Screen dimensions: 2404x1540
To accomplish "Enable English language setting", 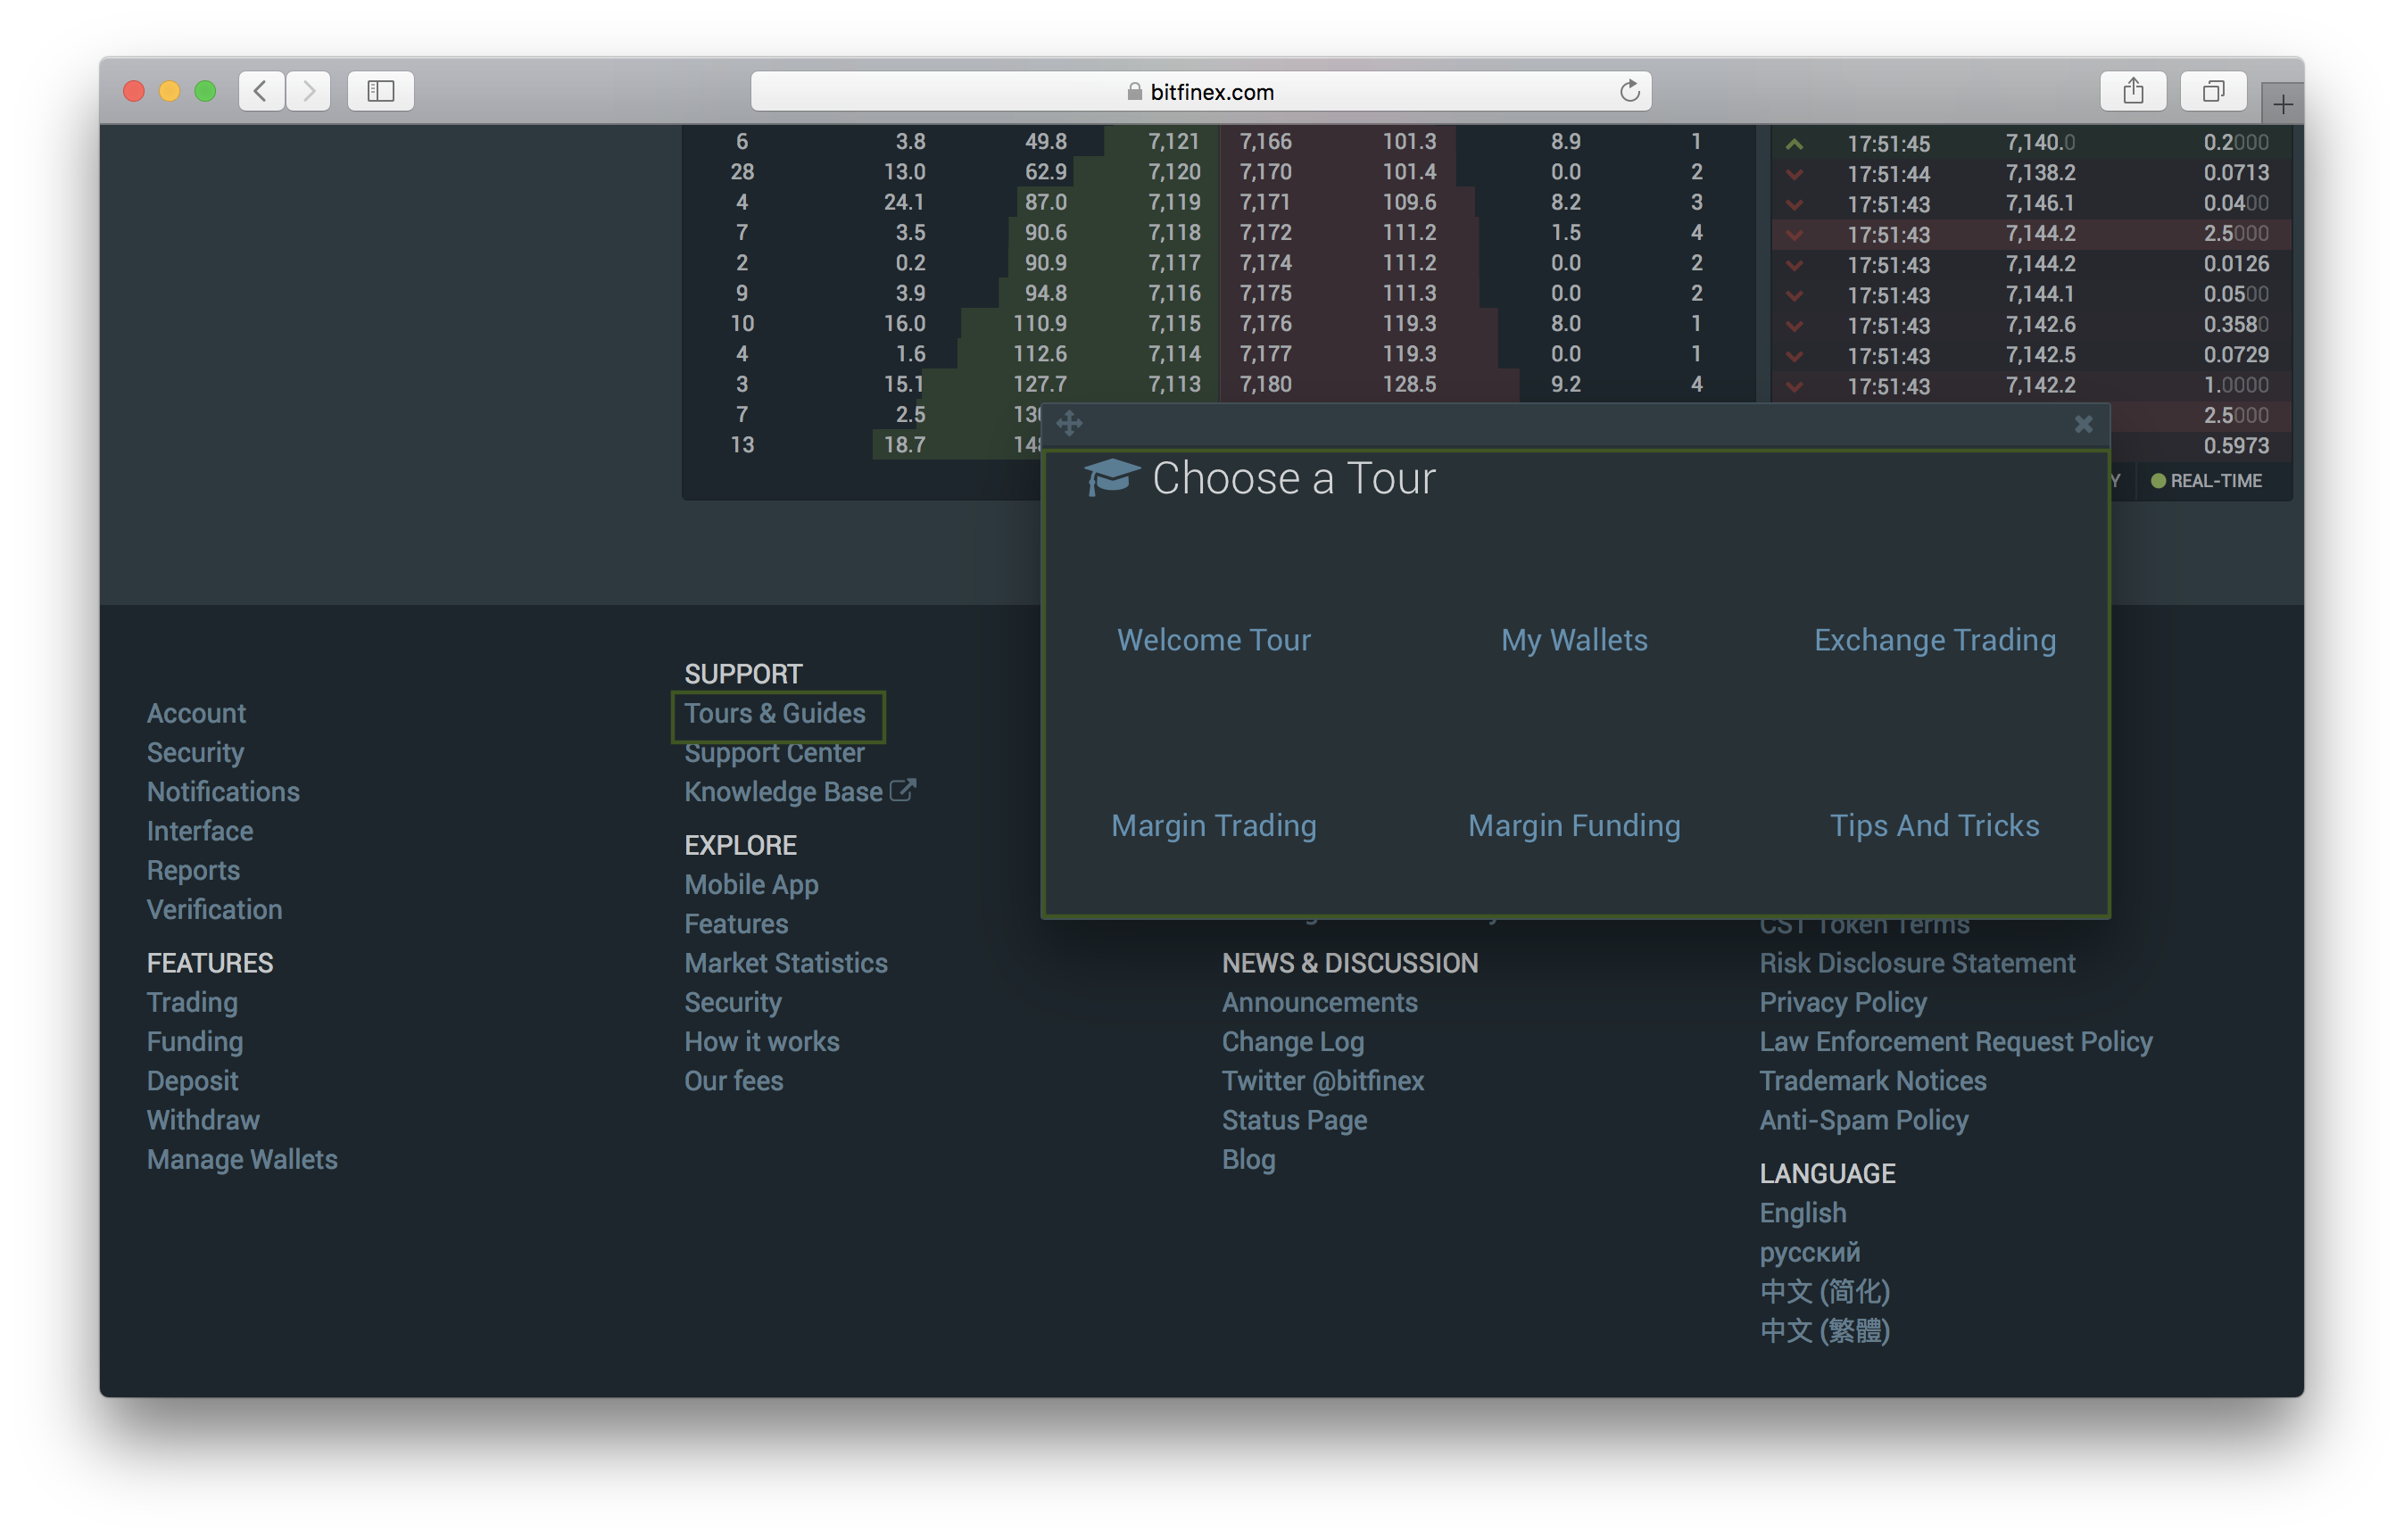I will click(1802, 1213).
